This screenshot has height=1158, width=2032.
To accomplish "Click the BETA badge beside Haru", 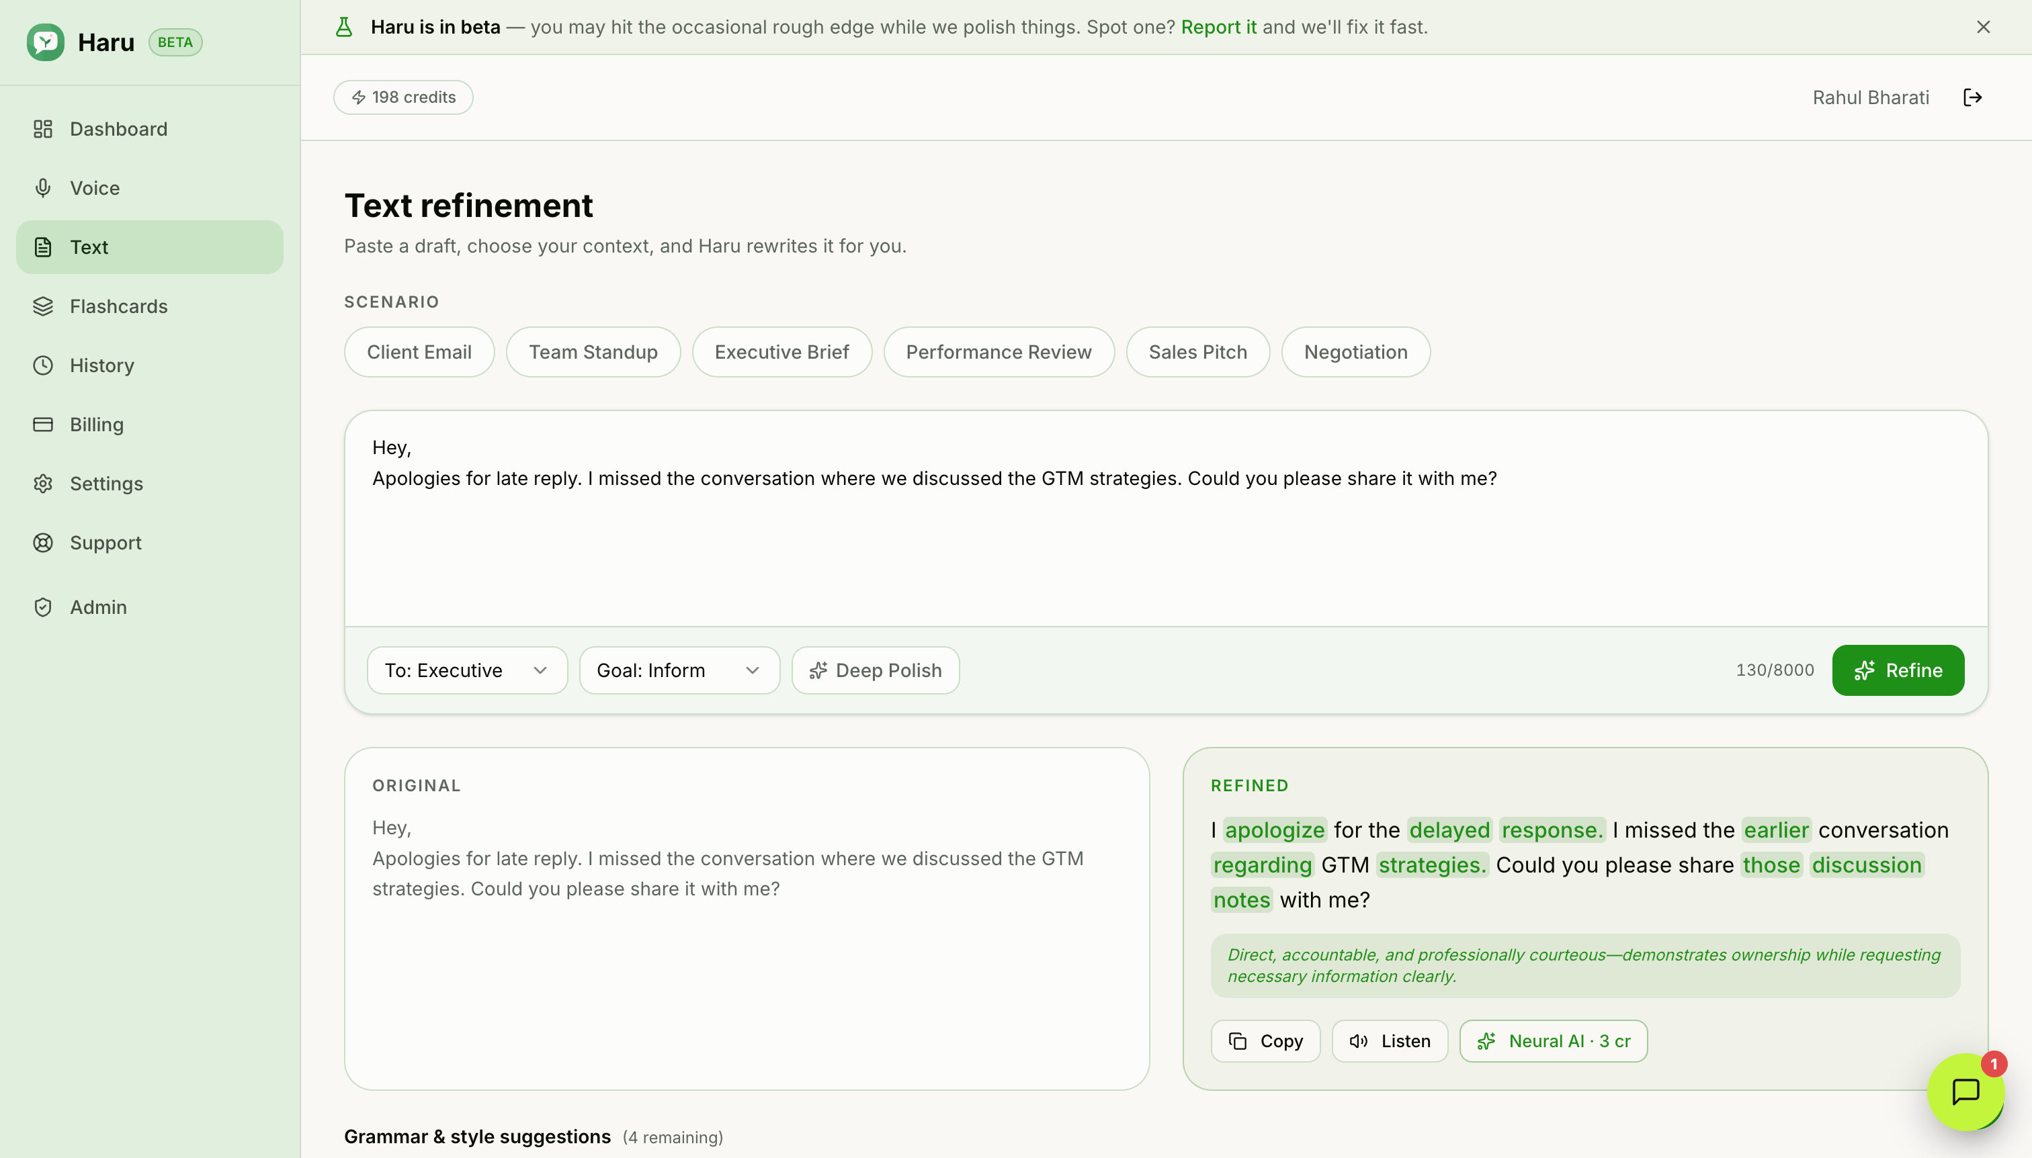I will click(175, 42).
